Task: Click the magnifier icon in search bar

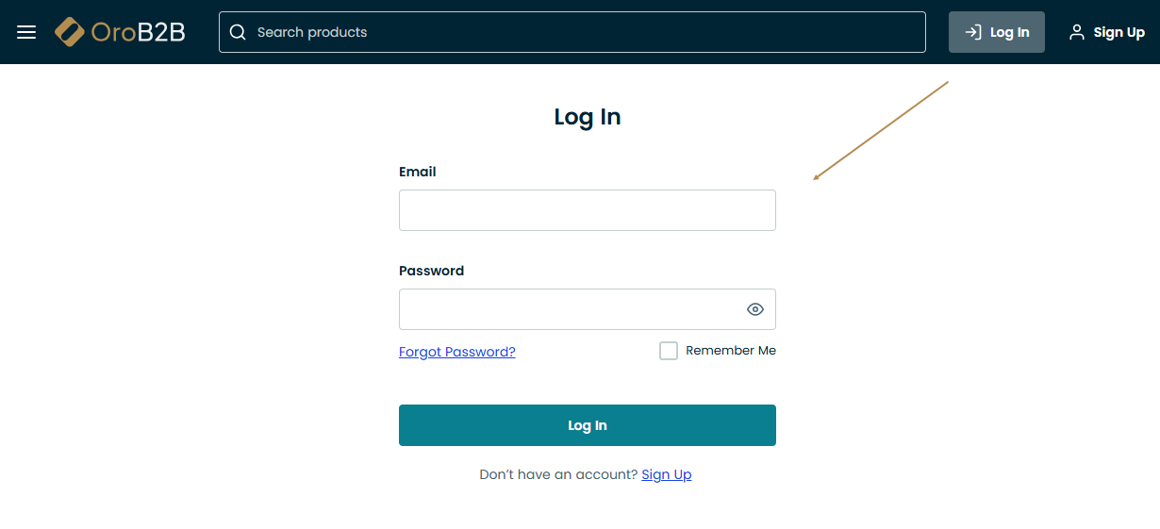Action: [238, 32]
